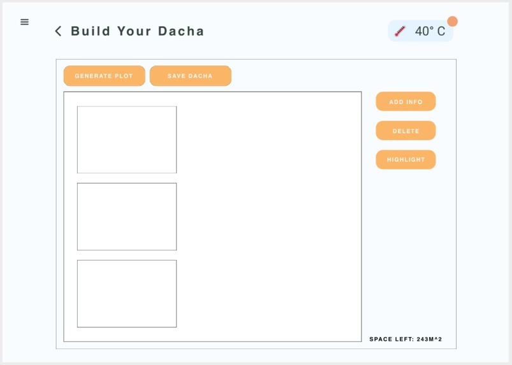Go back using the left chevron arrow
This screenshot has height=365, width=512.
pyautogui.click(x=58, y=31)
